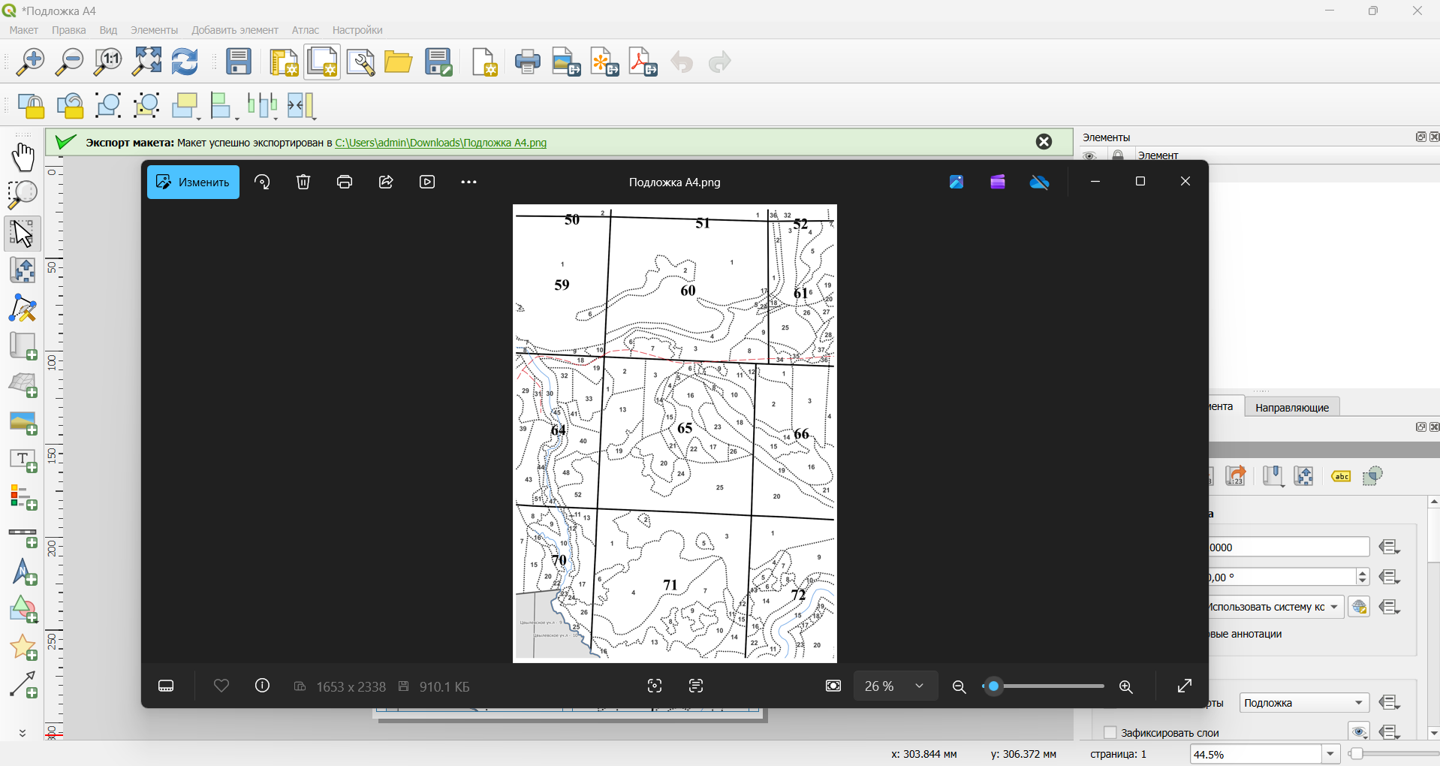Click the Изменить edit button
The image size is (1440, 766).
click(193, 182)
